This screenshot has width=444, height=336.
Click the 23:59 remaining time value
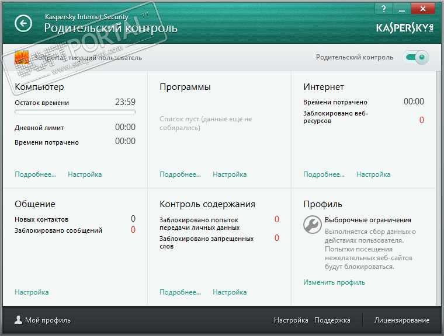point(125,102)
